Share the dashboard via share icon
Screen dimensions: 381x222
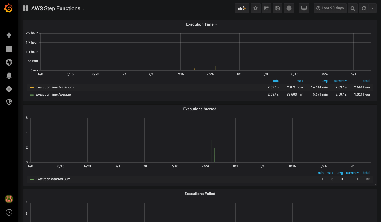click(x=267, y=8)
